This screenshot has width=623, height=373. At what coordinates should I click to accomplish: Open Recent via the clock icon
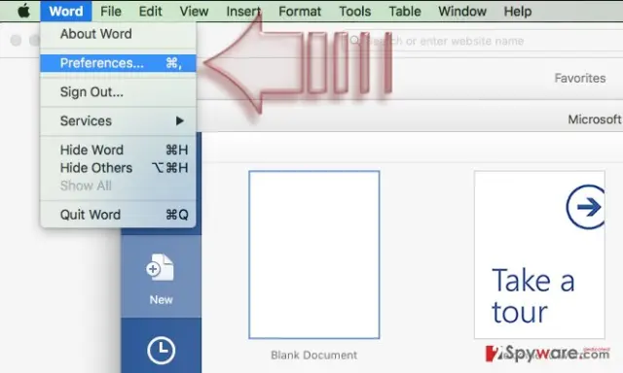pyautogui.click(x=161, y=350)
